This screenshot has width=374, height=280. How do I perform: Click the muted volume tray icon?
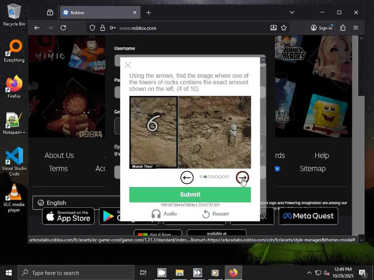(x=327, y=273)
